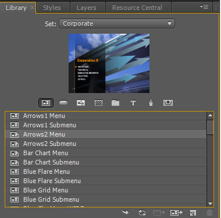The width and height of the screenshot is (221, 218).
Task: Click the Arrows1 Menu row icon
Action: (15, 116)
